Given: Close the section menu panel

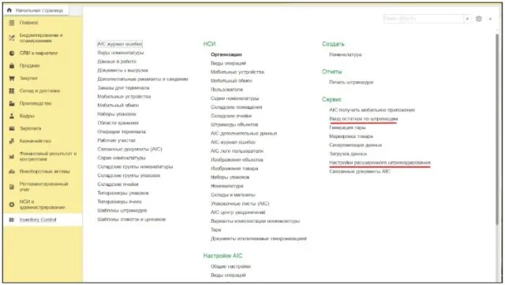Looking at the screenshot, I should coord(490,19).
